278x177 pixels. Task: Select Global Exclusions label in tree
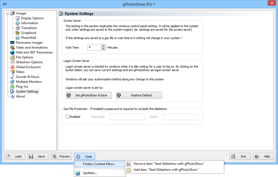coord(28,67)
